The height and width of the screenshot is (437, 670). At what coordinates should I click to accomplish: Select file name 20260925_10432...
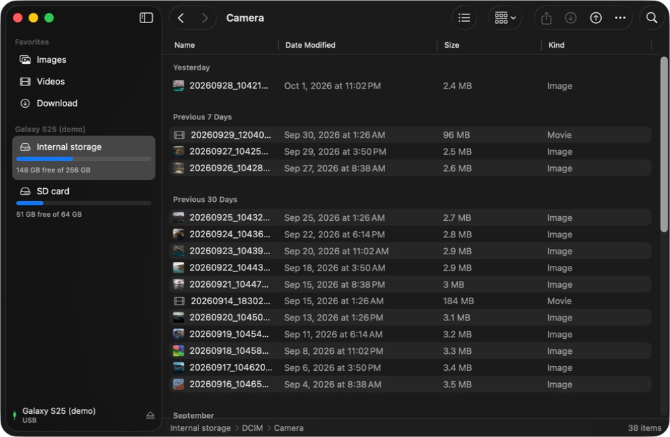click(x=230, y=217)
